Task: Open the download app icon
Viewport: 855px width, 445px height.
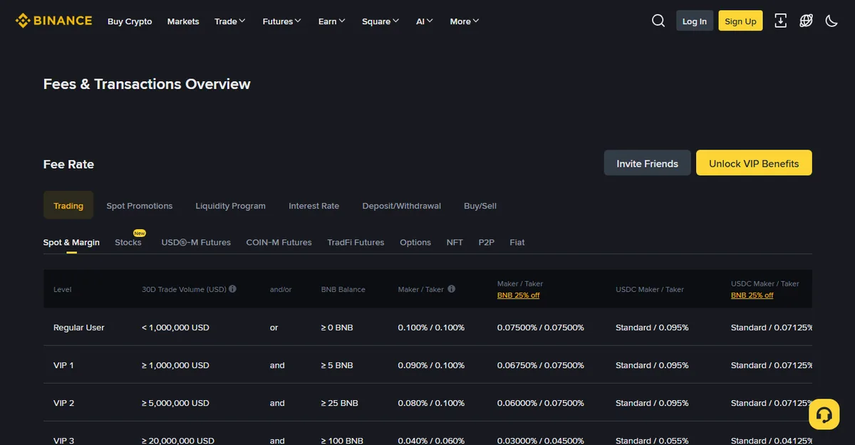Action: tap(781, 21)
